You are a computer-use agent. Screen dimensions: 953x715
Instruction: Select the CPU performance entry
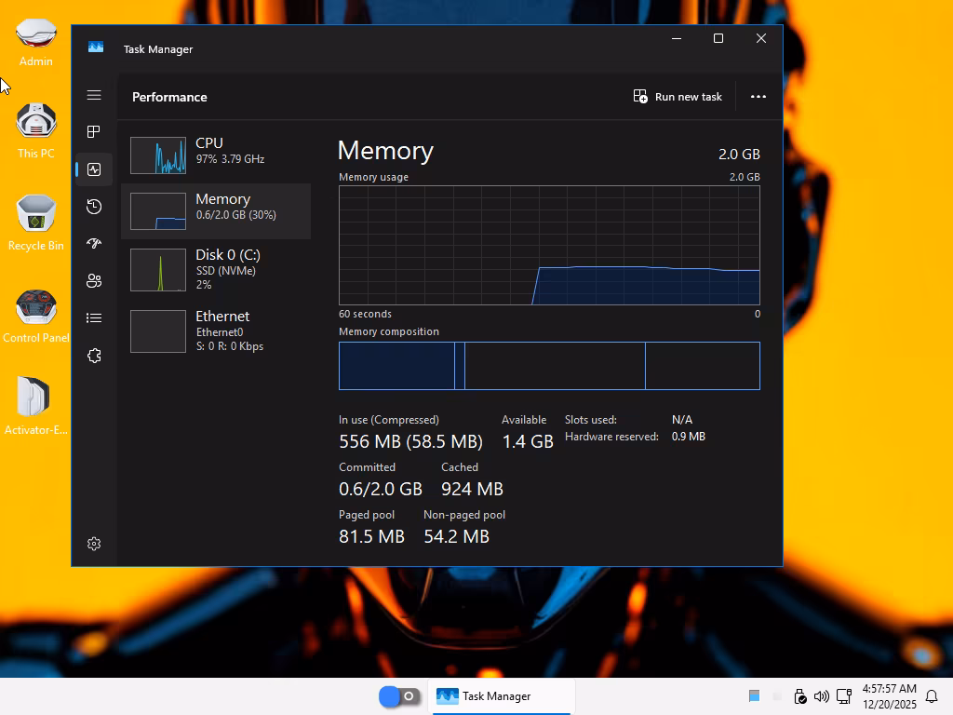coord(216,155)
